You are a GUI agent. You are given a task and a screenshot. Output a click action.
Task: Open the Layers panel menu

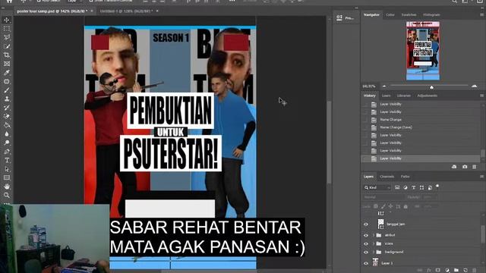coord(481,177)
